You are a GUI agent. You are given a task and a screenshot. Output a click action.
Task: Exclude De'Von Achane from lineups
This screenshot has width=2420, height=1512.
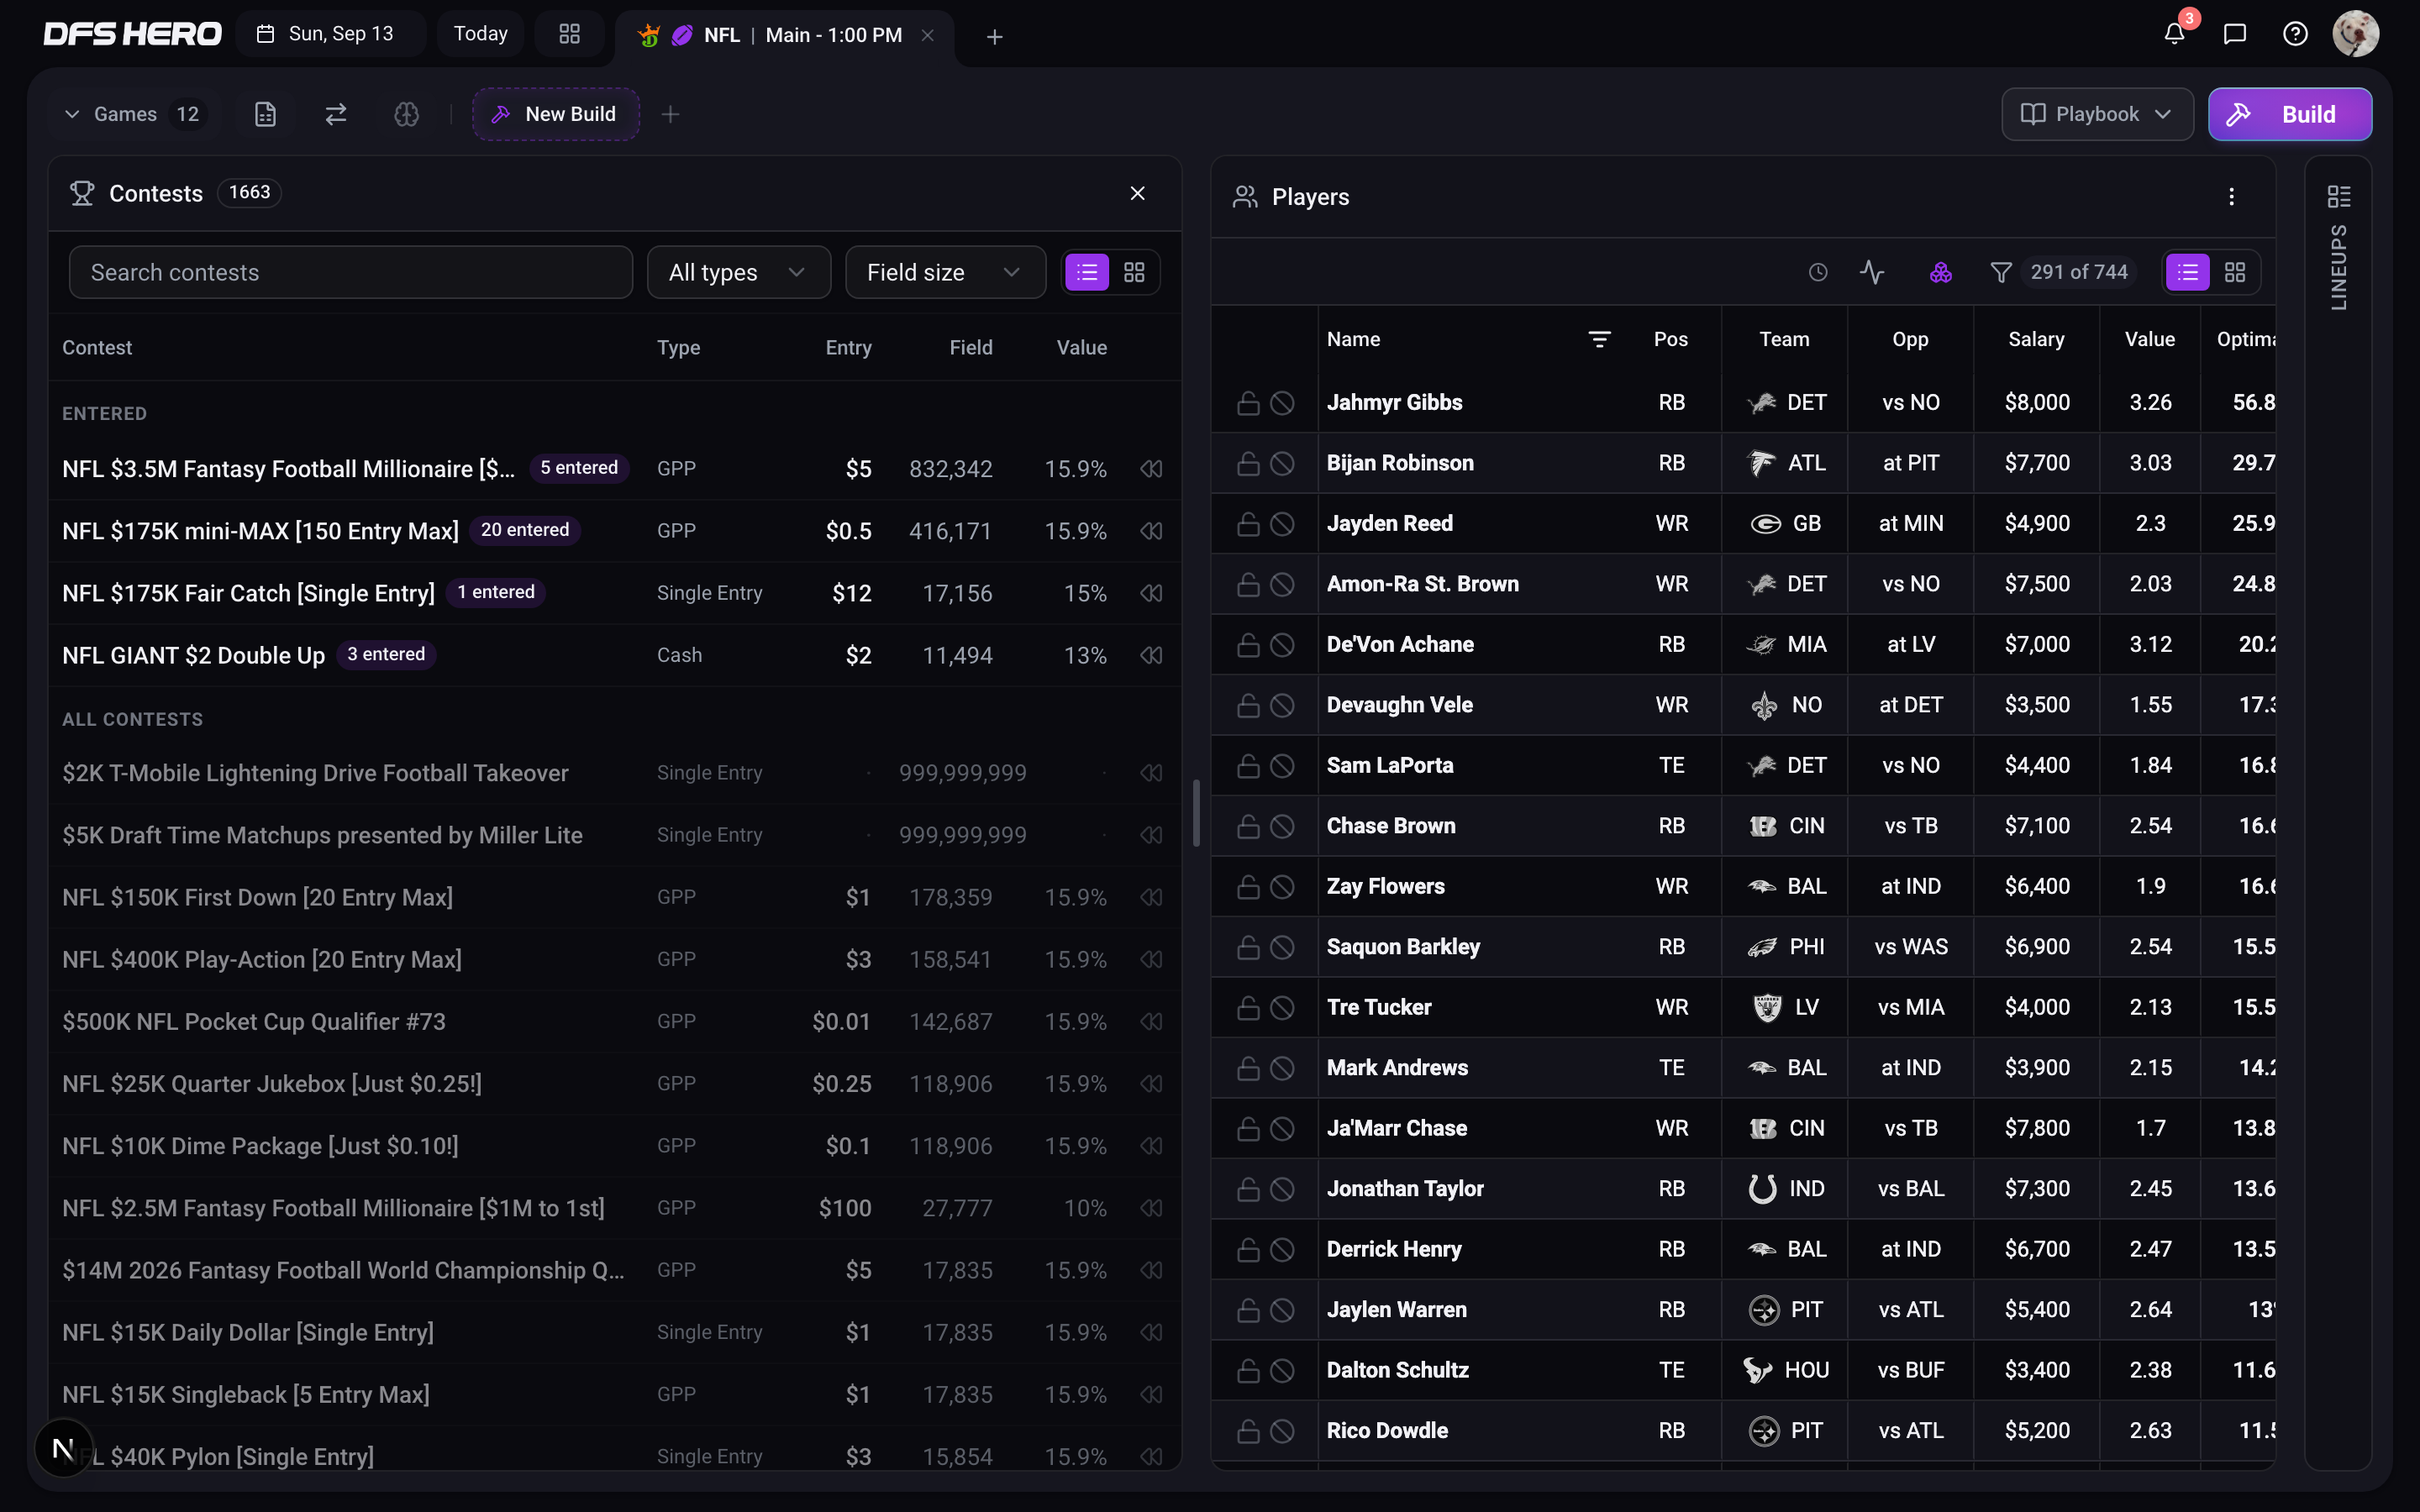[x=1282, y=645]
